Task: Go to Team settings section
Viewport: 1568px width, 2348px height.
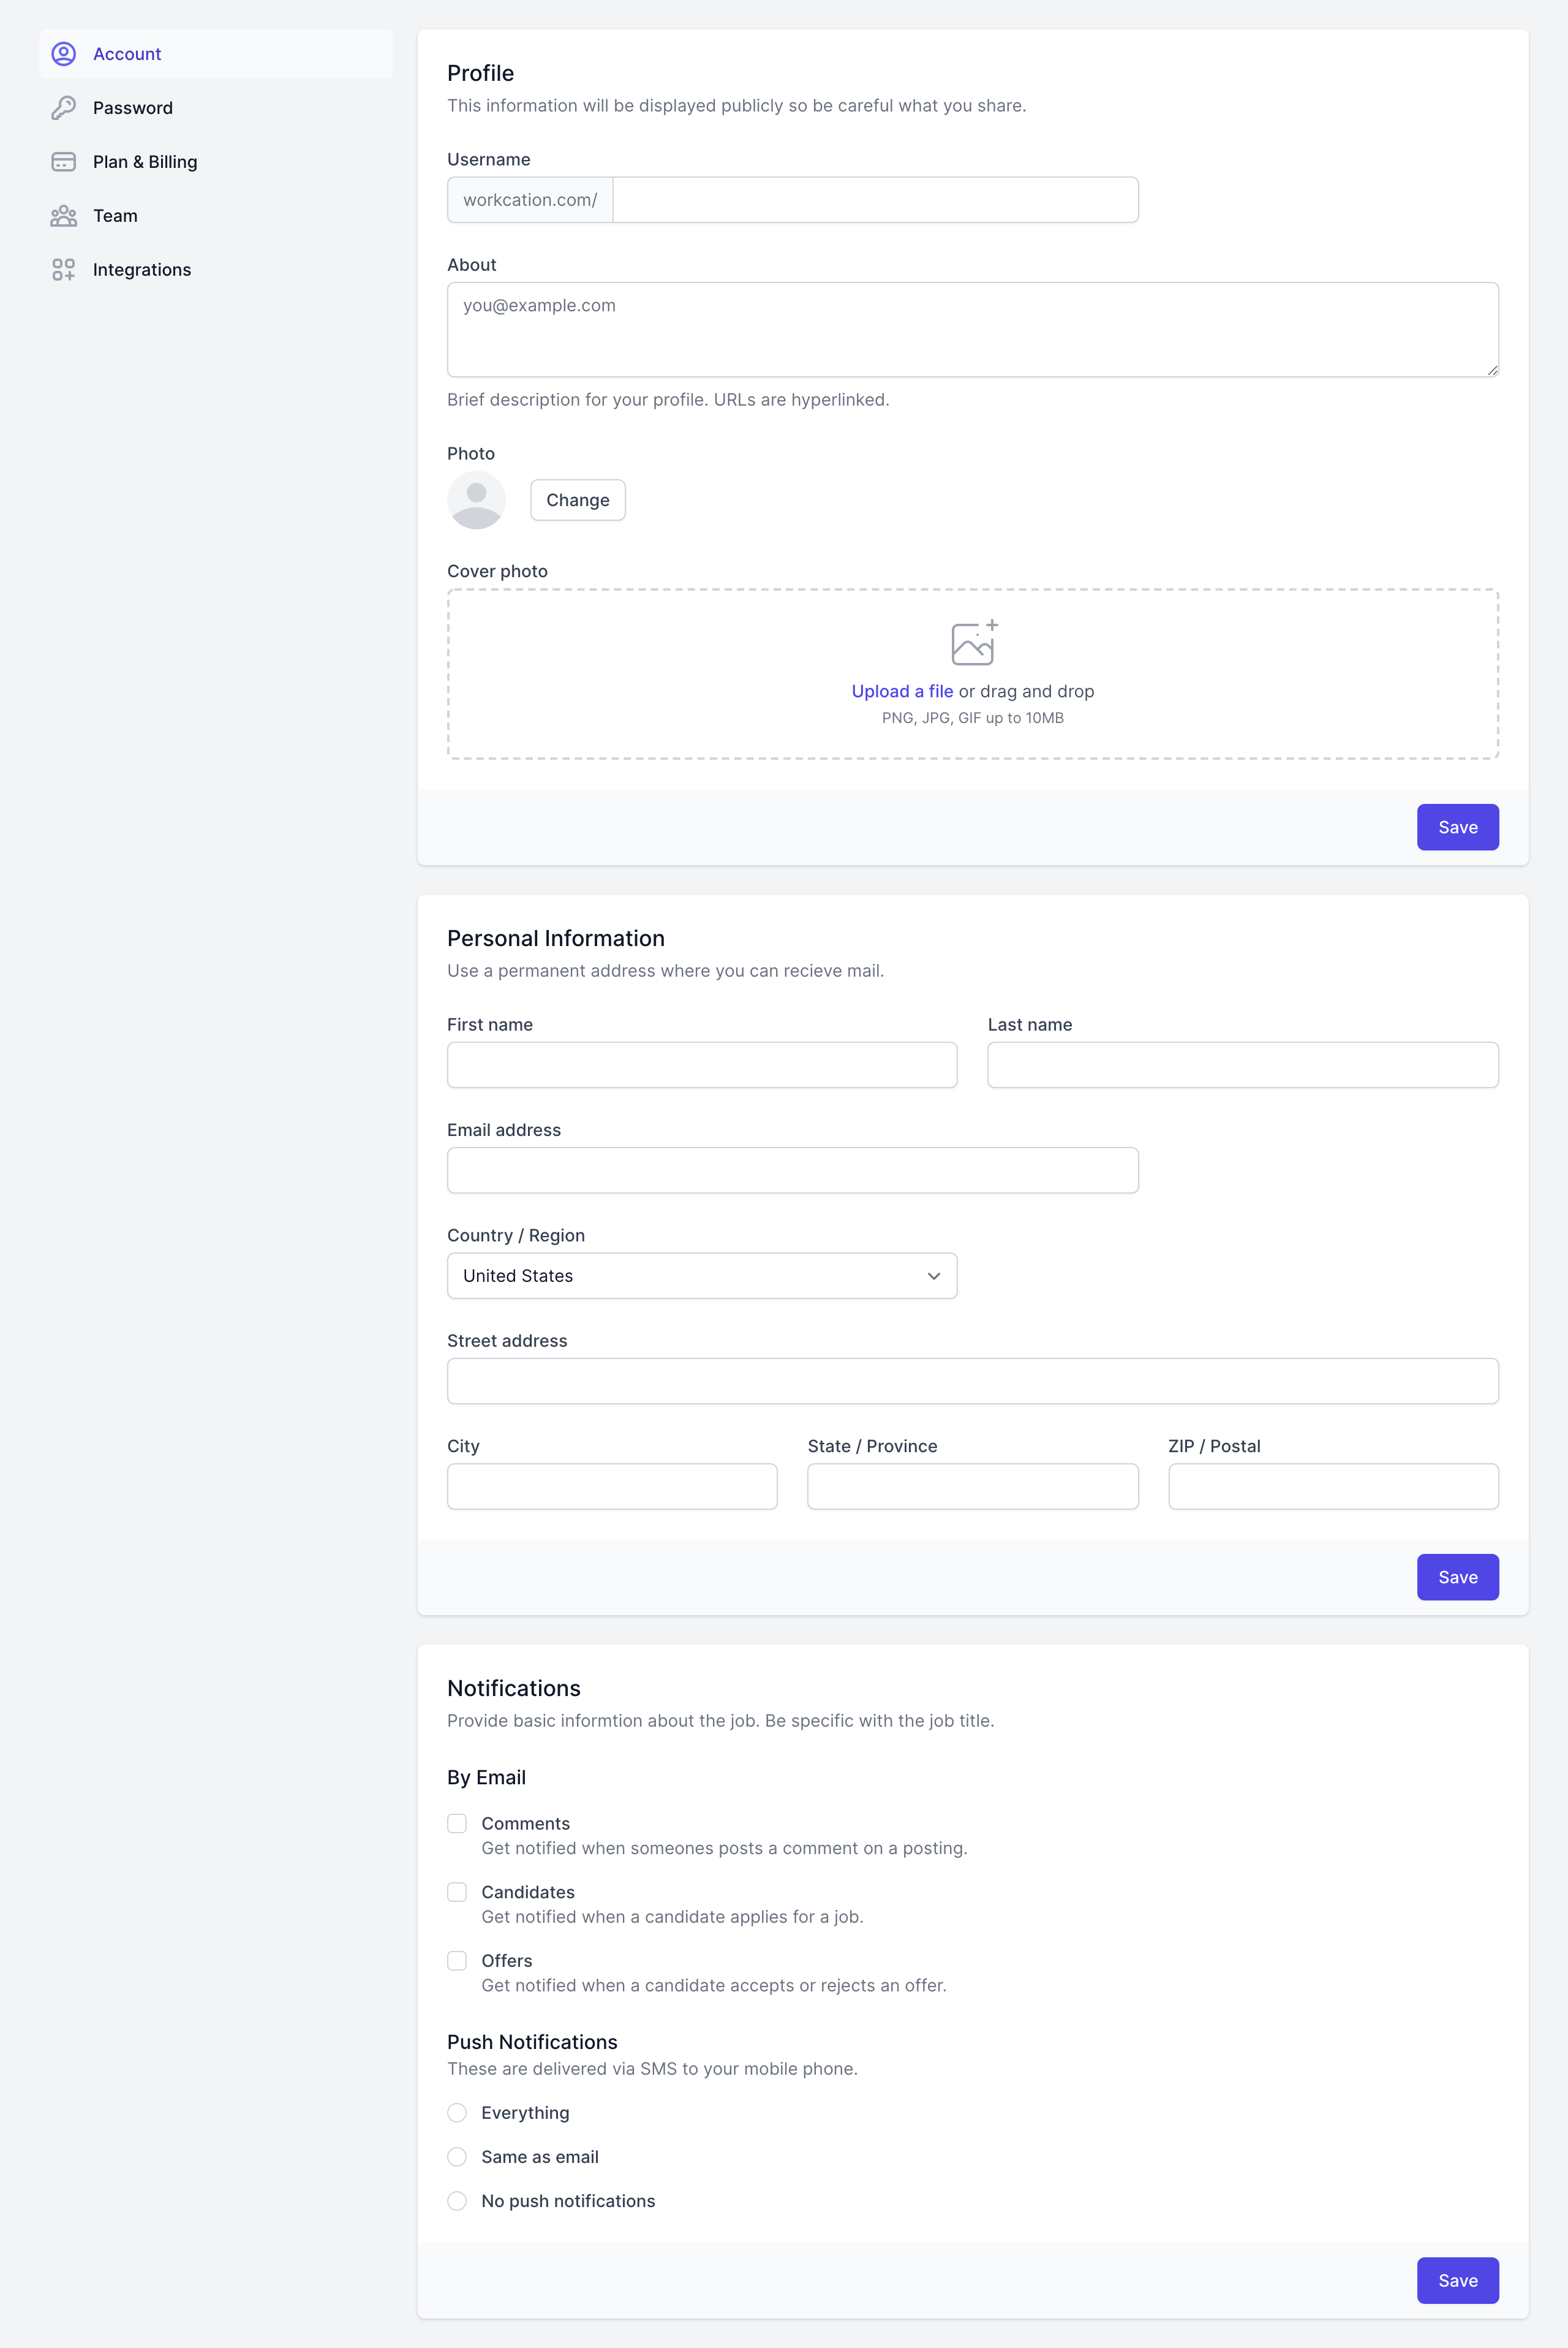Action: [115, 216]
